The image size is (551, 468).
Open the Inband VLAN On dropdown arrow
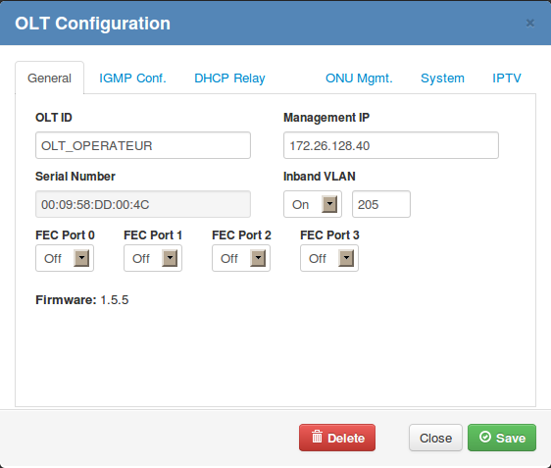(329, 204)
